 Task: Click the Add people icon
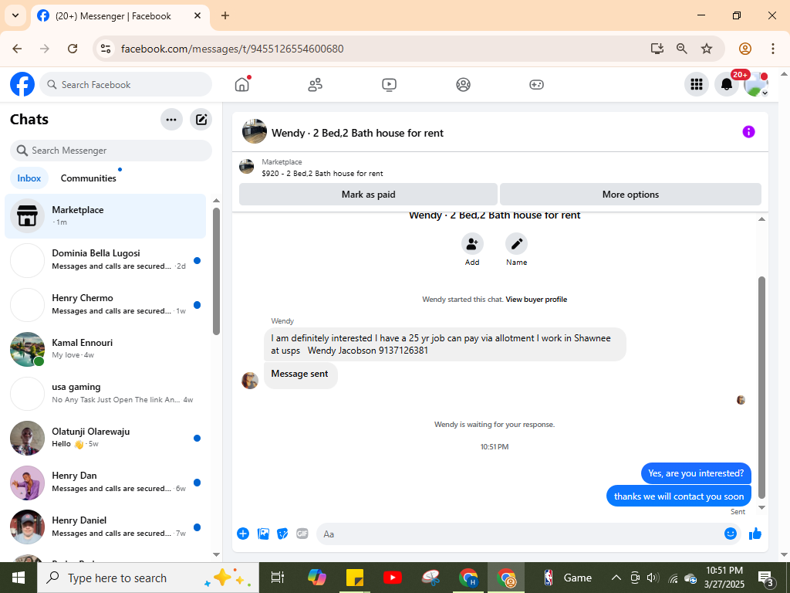coord(472,244)
